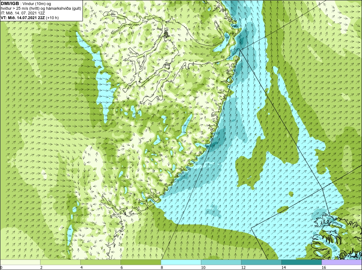Click the 12–14 m/s darker teal legend swatch

261,262
